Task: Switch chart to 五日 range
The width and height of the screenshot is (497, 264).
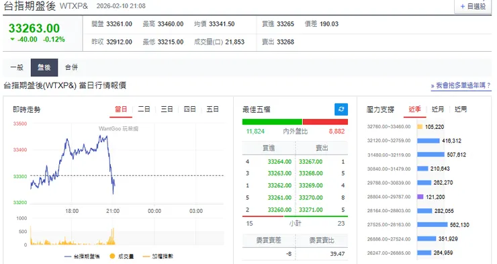Action: point(212,109)
